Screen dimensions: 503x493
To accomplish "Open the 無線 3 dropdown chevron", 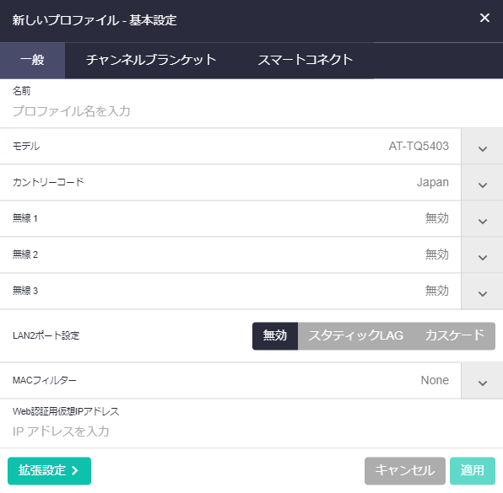I will (x=482, y=292).
